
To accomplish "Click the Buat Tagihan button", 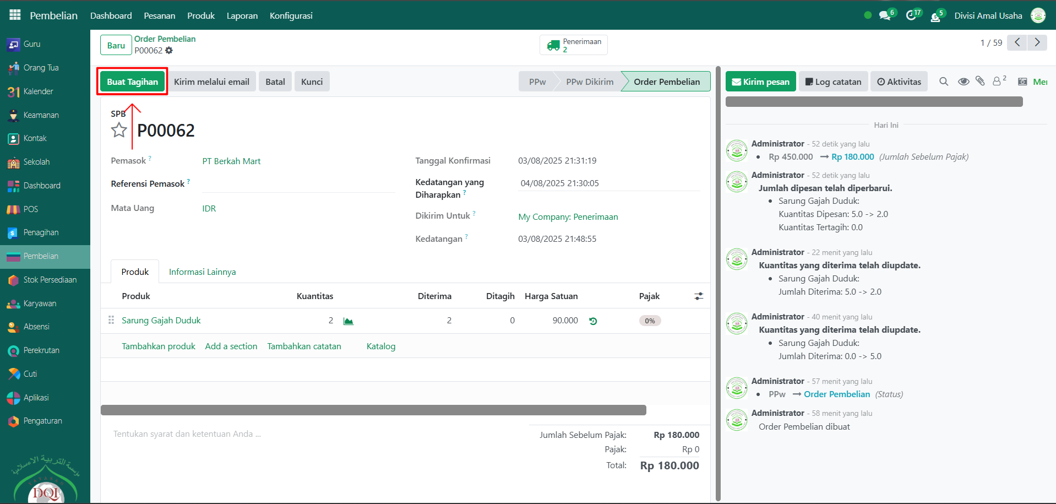I will click(132, 82).
